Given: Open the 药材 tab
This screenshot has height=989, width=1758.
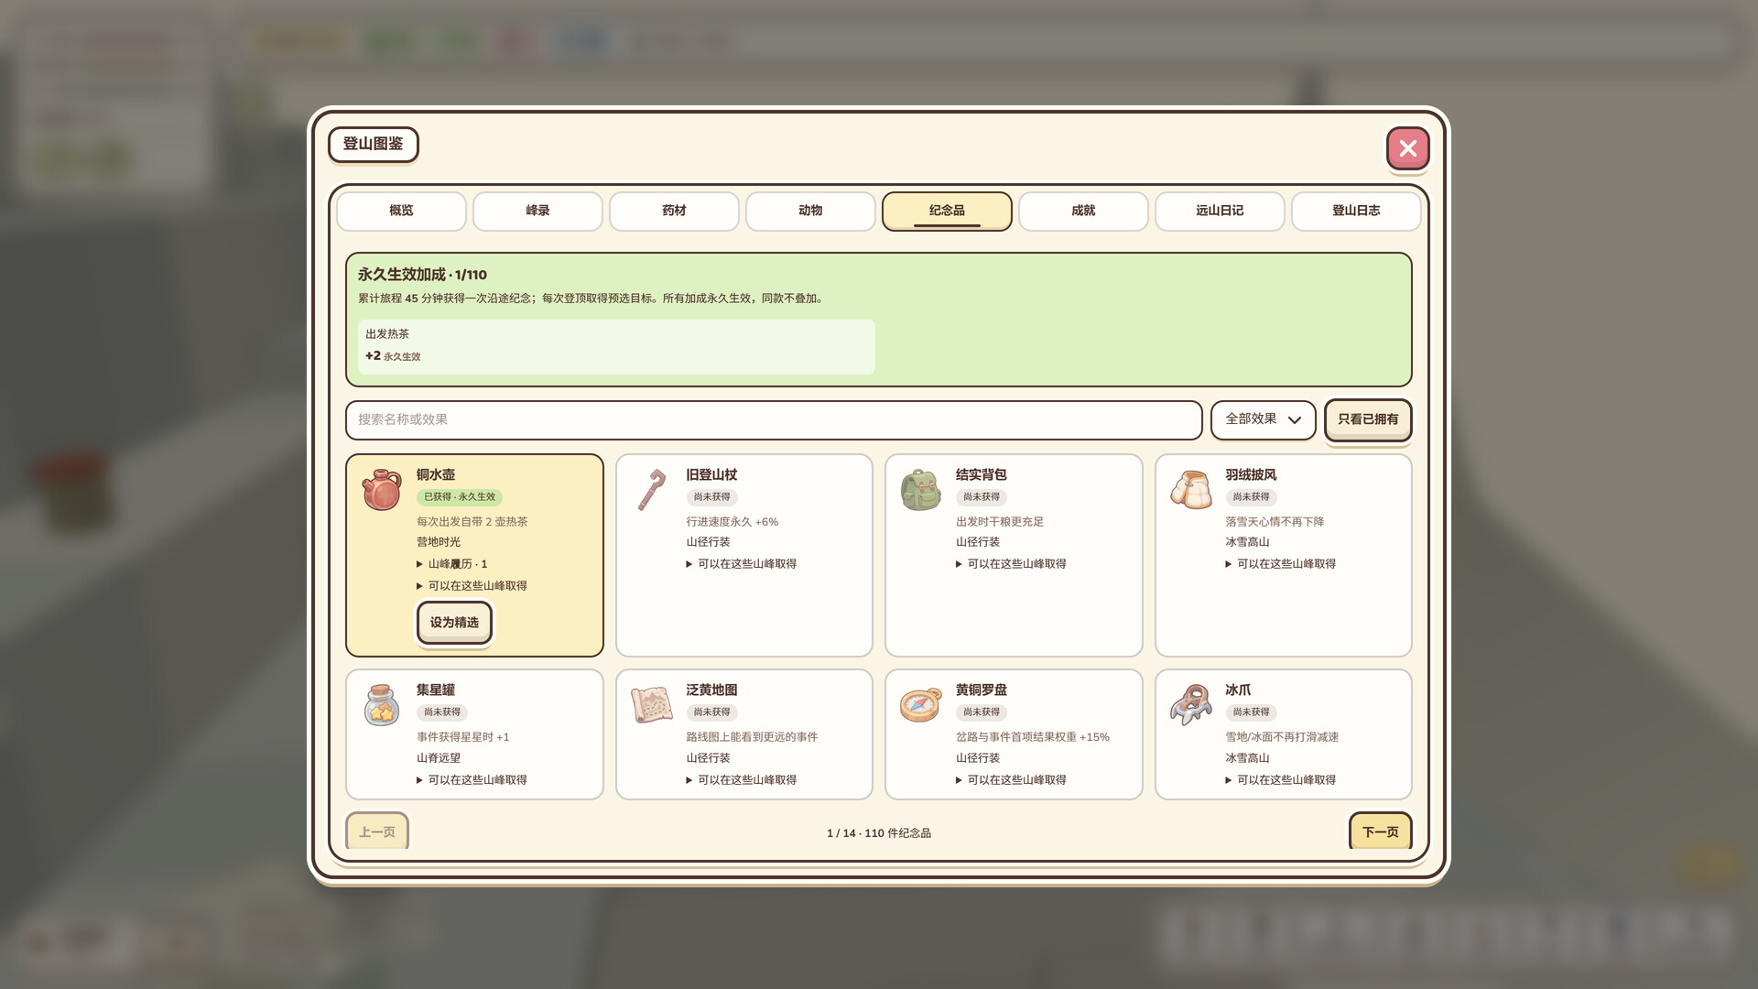Looking at the screenshot, I should pyautogui.click(x=674, y=211).
